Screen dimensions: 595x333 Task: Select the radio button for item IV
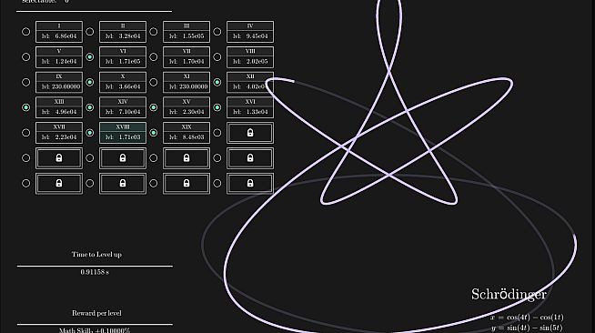click(217, 32)
